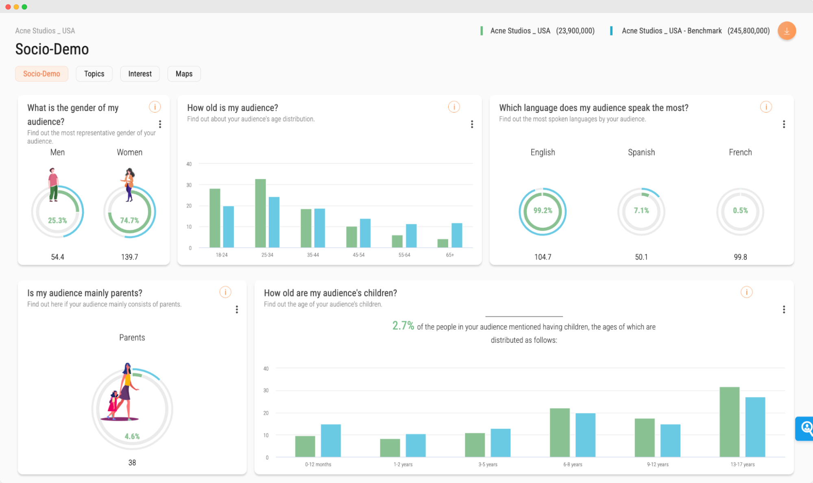Image resolution: width=813 pixels, height=483 pixels.
Task: Click the Acne Studios _ USA breadcrumb
Action: click(x=45, y=30)
